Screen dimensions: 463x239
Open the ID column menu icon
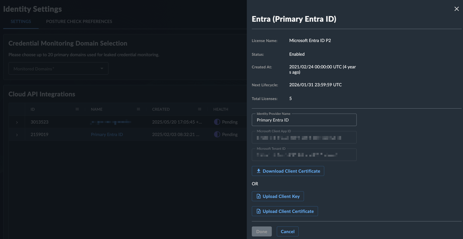(77, 109)
